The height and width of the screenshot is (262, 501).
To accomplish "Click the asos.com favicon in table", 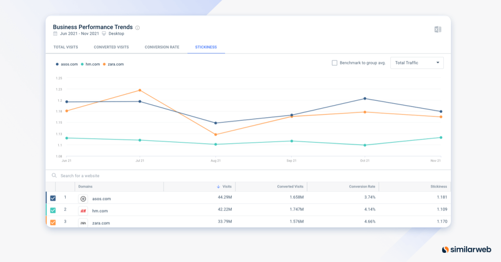I will pos(83,199).
